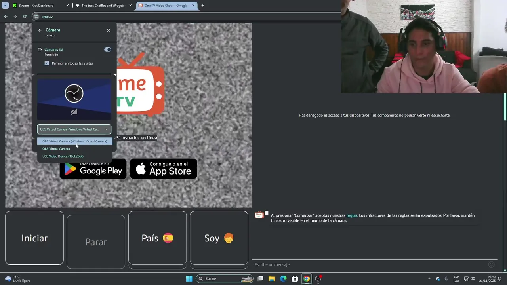Open Microsoft Store from taskbar
The height and width of the screenshot is (285, 507).
(x=295, y=279)
